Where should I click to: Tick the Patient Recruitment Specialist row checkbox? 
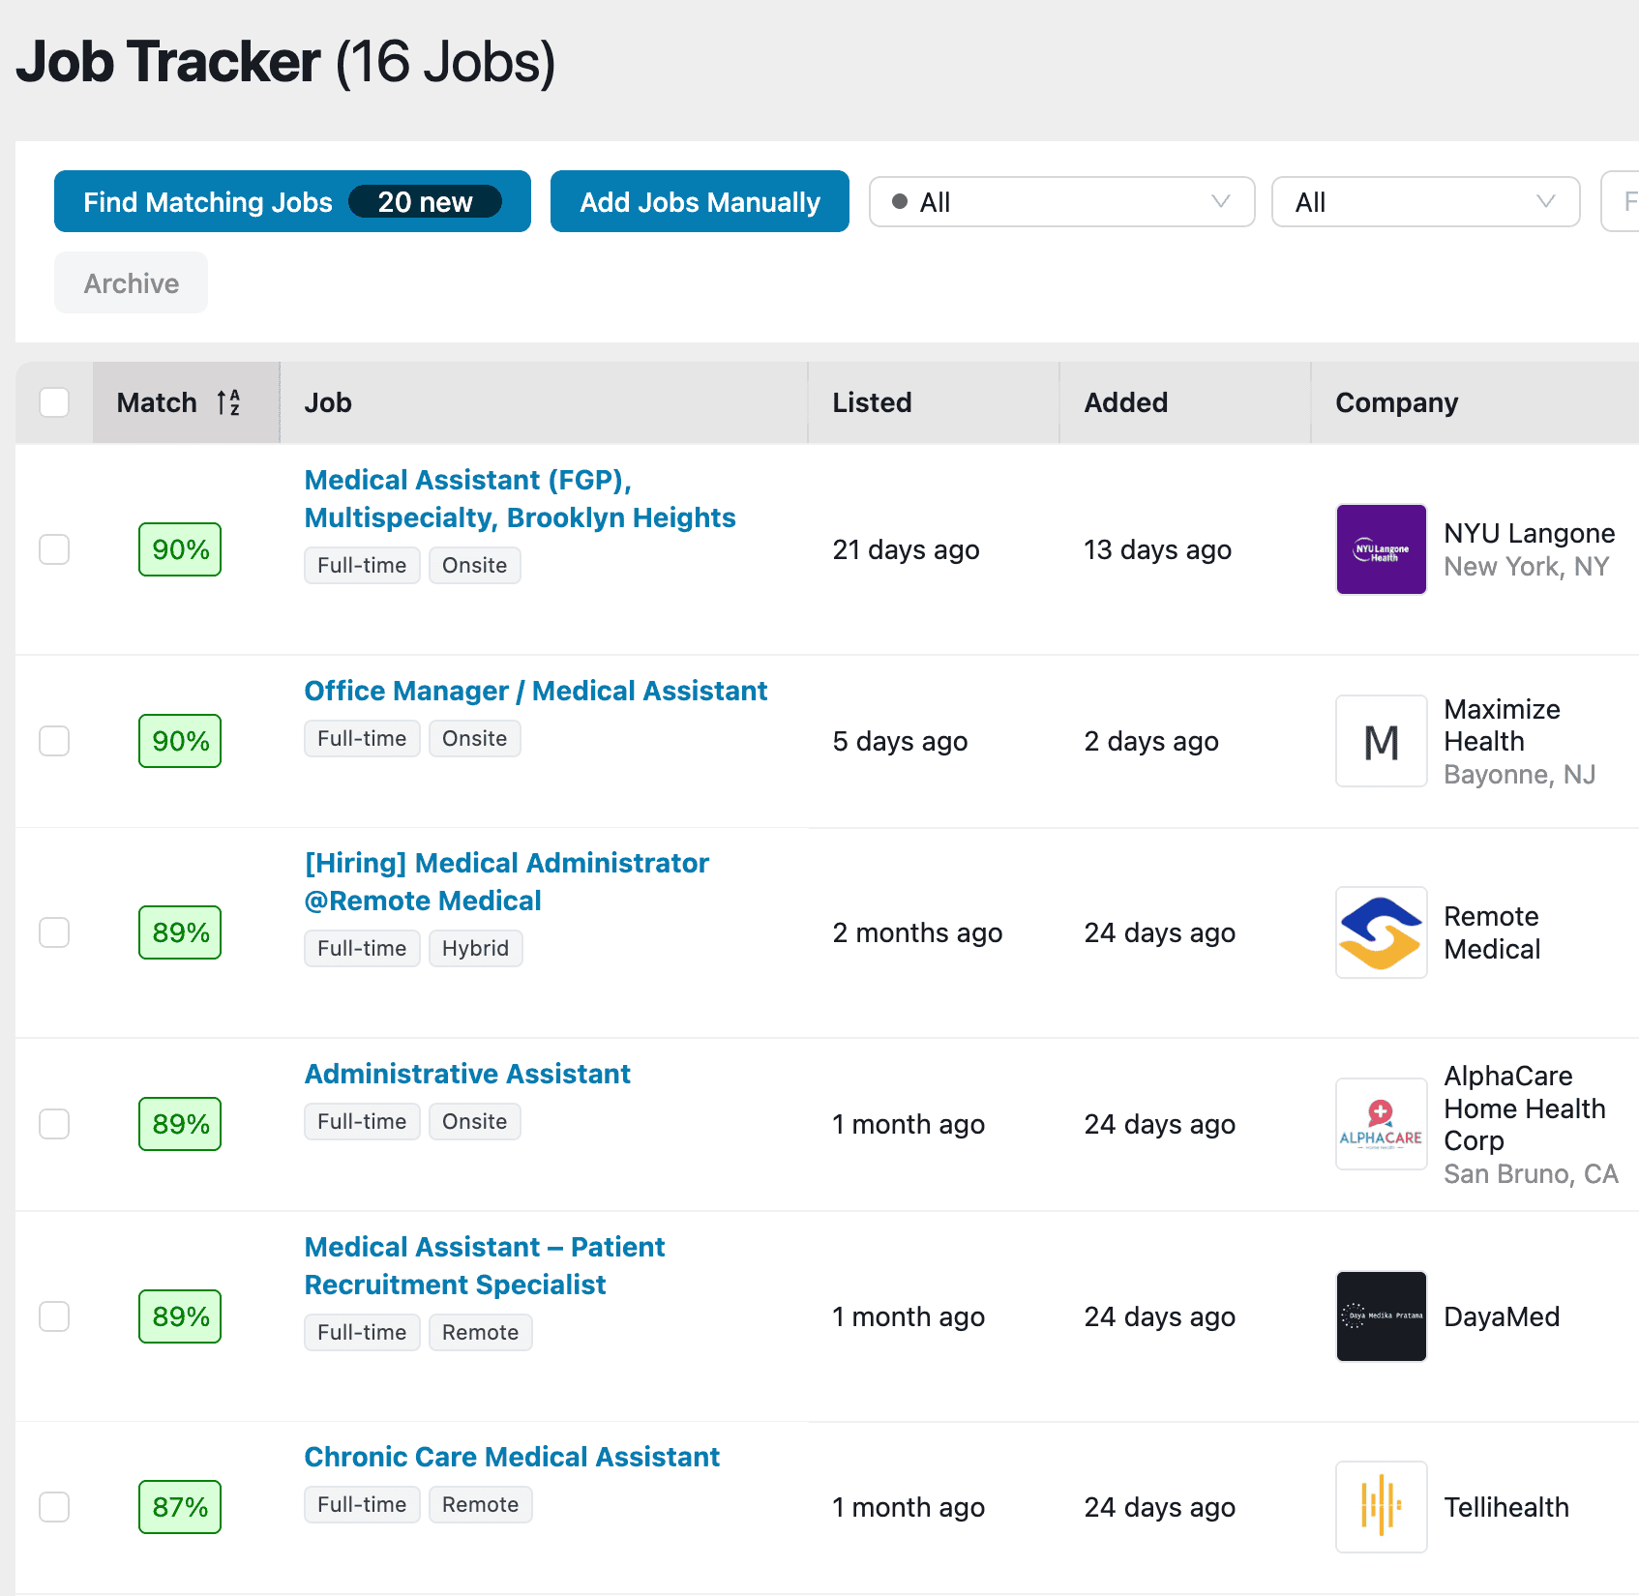[x=54, y=1316]
